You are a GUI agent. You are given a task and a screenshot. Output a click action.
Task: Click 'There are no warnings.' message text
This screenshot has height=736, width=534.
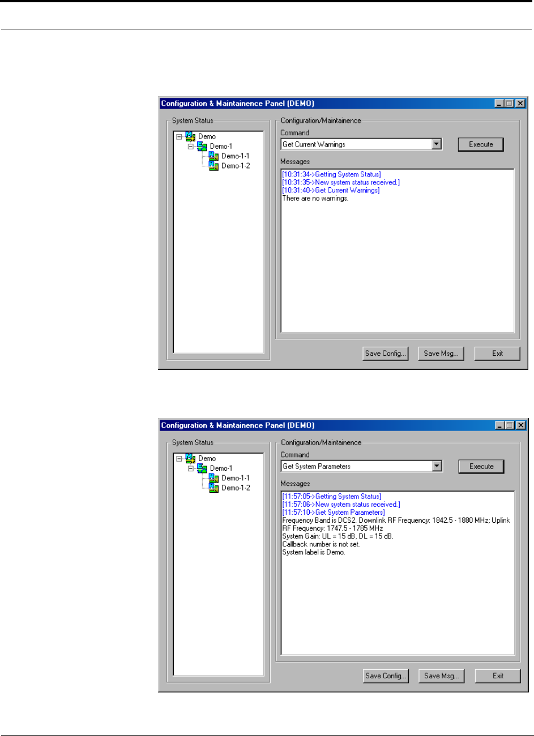(x=315, y=199)
